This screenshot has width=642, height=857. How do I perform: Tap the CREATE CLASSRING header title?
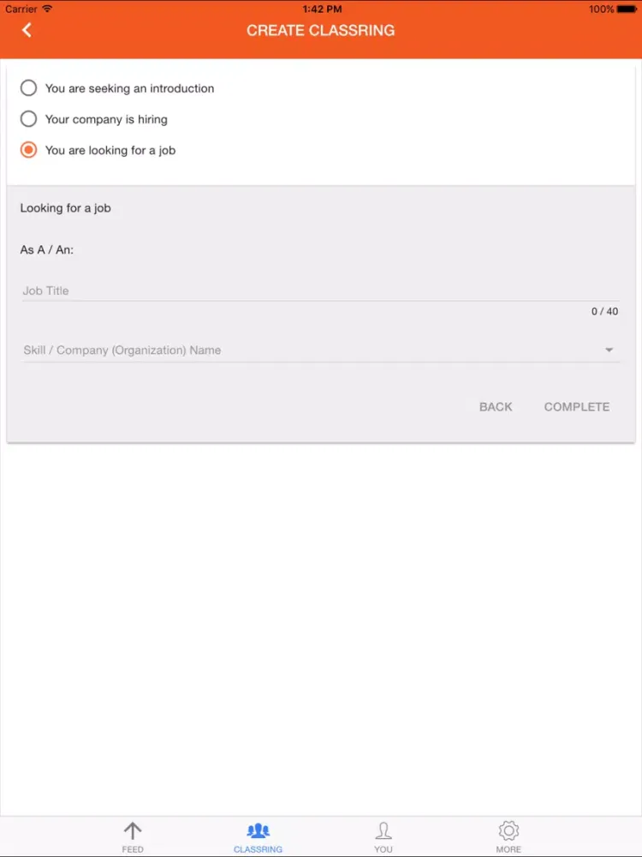click(x=321, y=30)
